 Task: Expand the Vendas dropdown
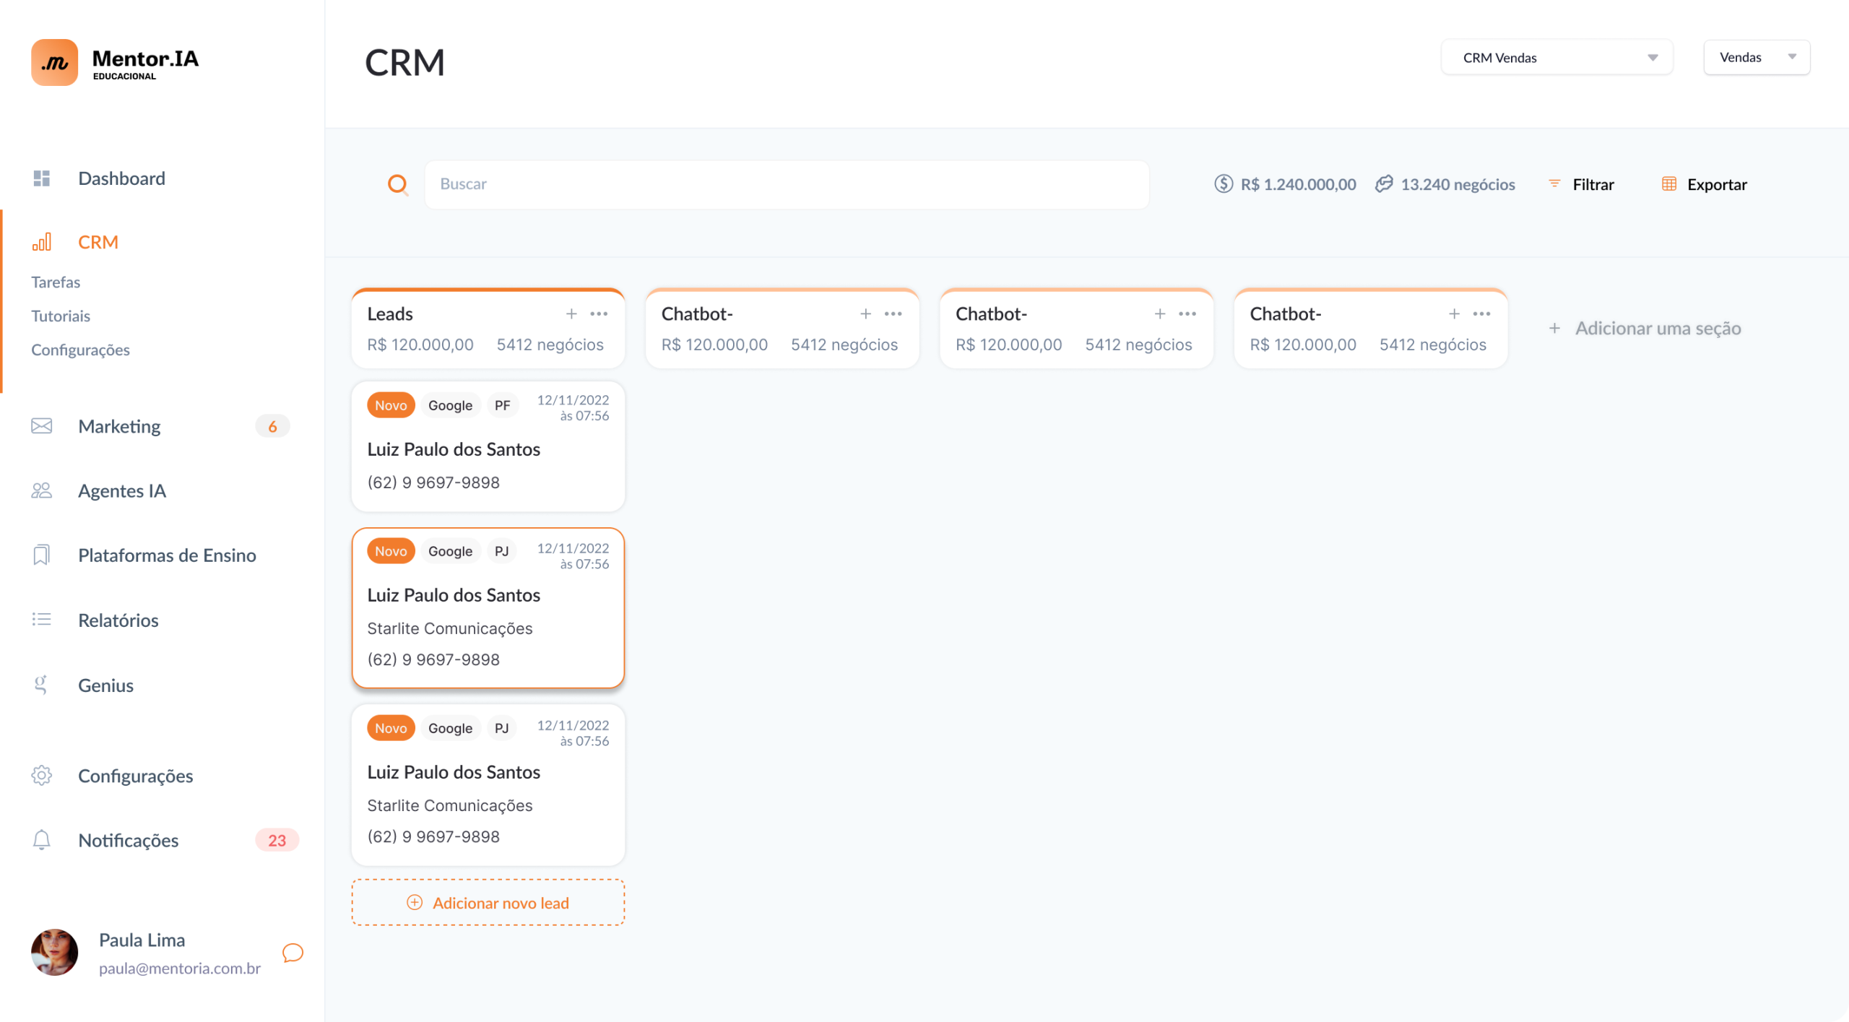1756,58
